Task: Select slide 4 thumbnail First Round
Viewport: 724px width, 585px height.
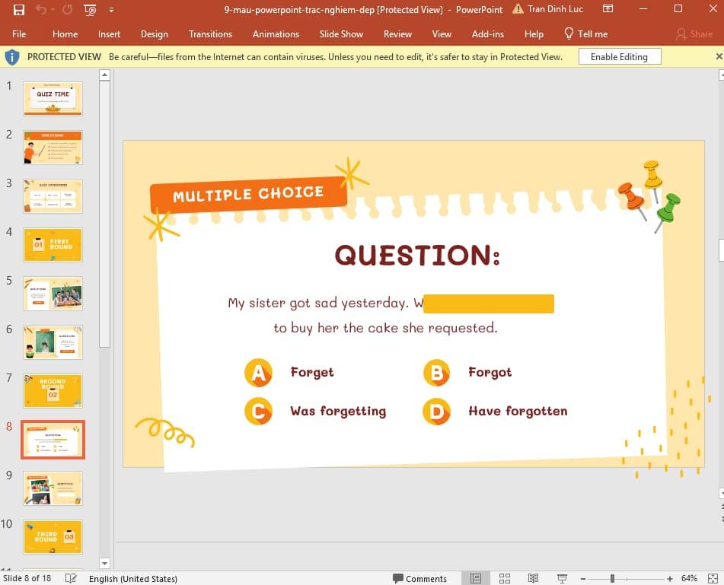Action: [53, 245]
